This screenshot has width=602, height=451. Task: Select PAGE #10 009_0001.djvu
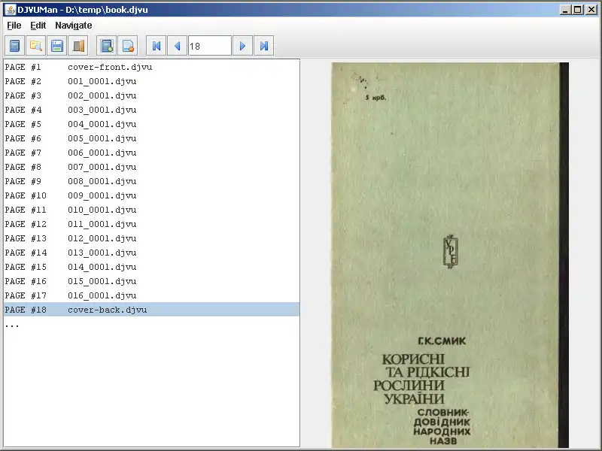(x=152, y=195)
